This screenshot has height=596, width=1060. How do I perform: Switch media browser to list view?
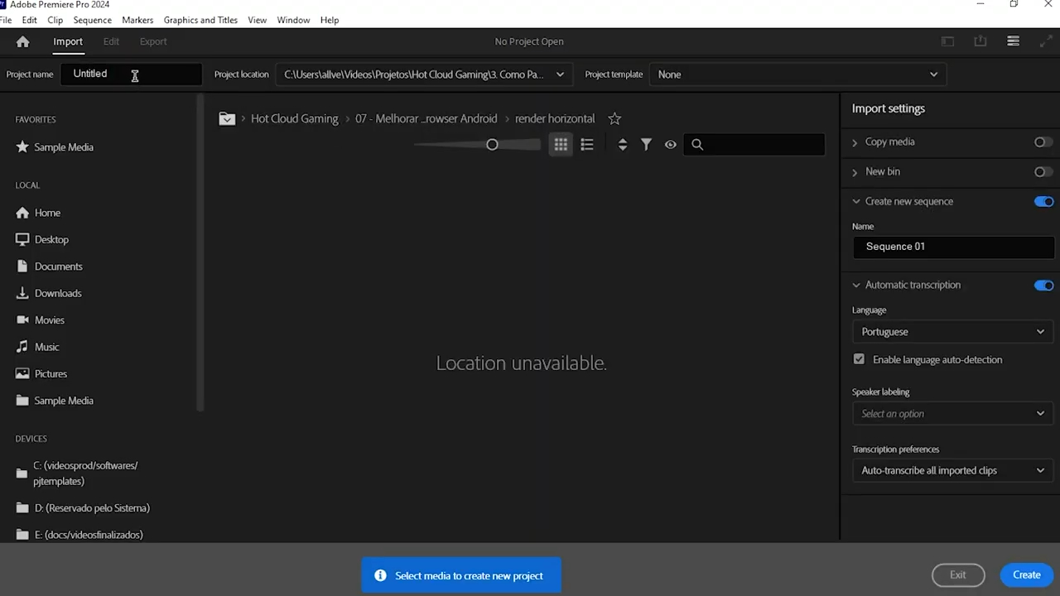(x=587, y=144)
